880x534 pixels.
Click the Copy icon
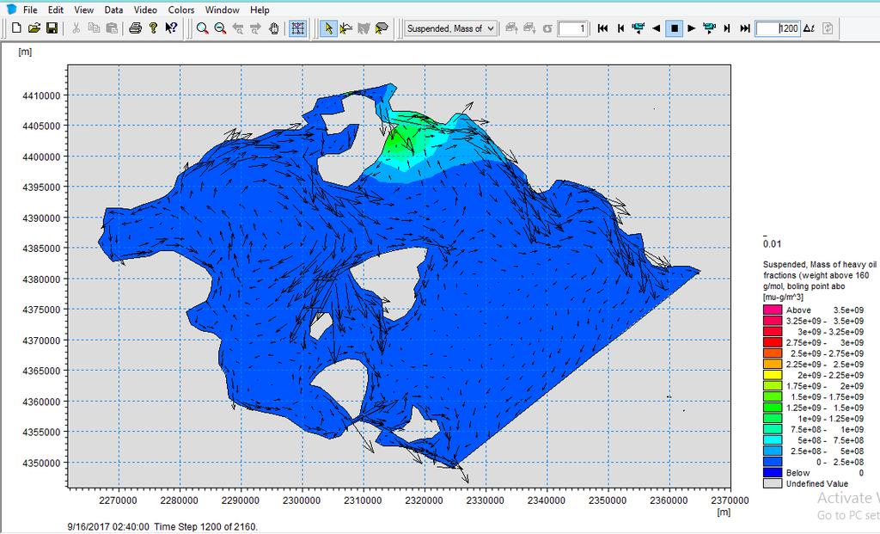click(x=94, y=28)
